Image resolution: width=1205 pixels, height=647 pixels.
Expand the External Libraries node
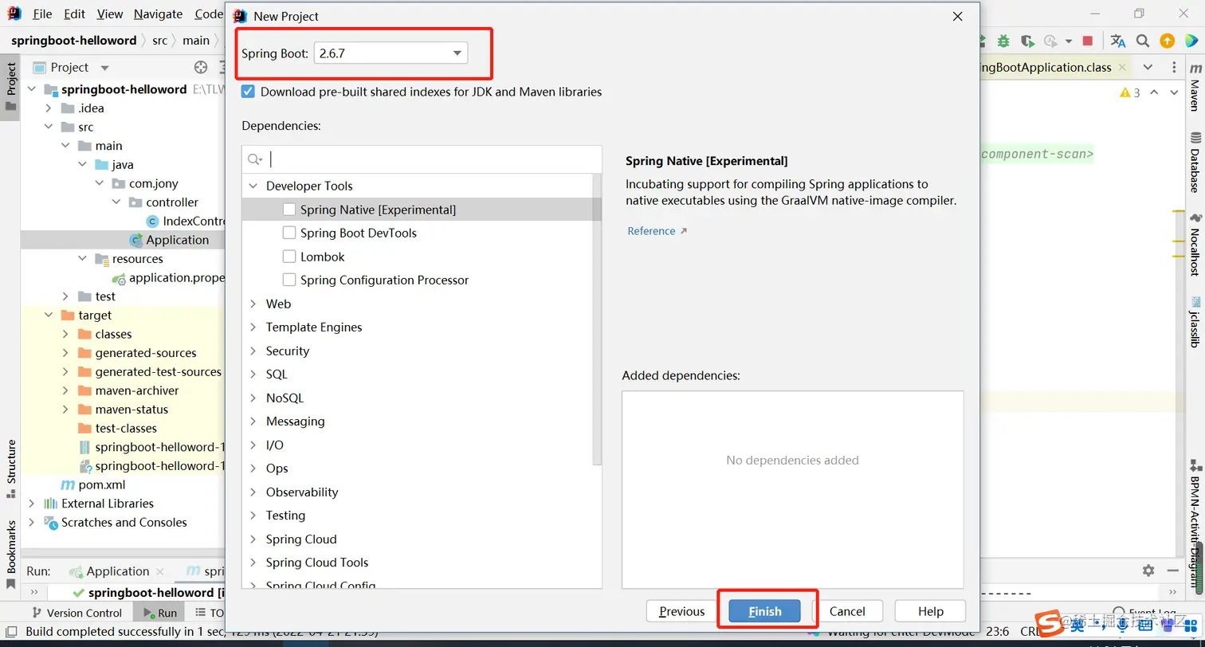[x=31, y=504]
